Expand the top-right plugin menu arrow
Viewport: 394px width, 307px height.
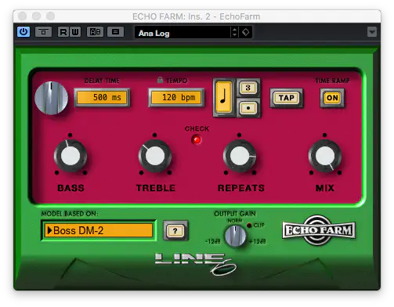click(372, 32)
